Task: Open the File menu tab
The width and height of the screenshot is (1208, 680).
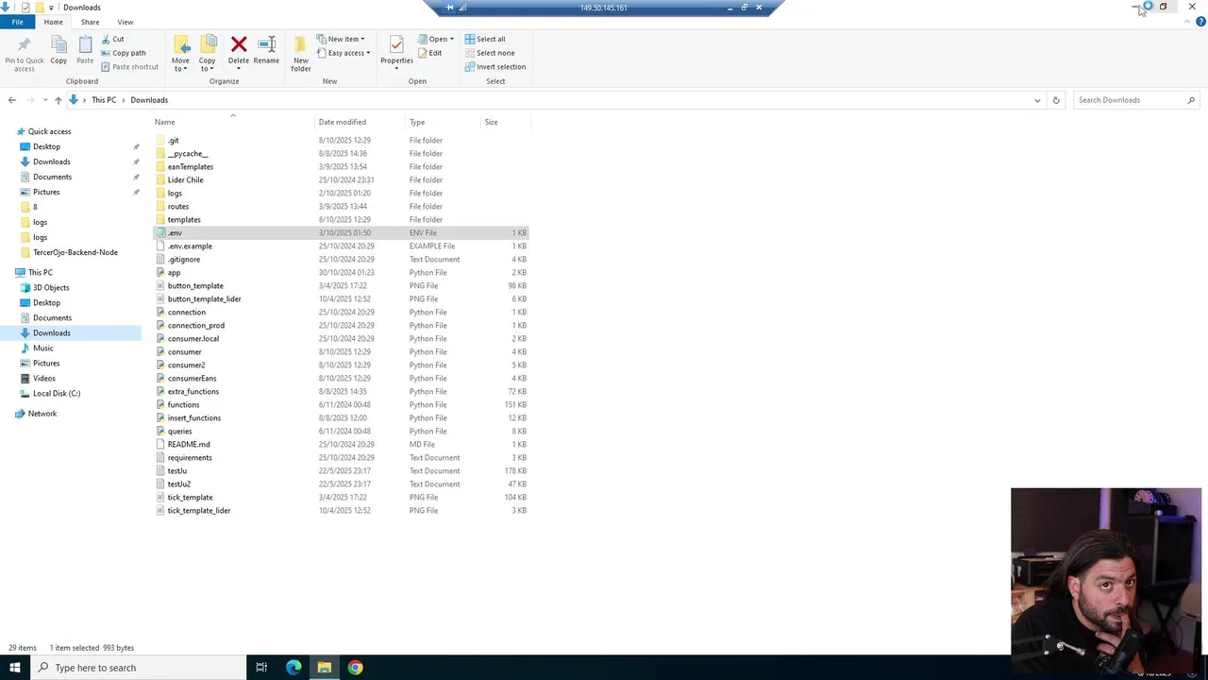Action: (17, 22)
